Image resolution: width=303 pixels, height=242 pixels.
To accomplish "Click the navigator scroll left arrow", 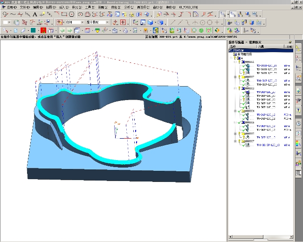I will [230, 236].
